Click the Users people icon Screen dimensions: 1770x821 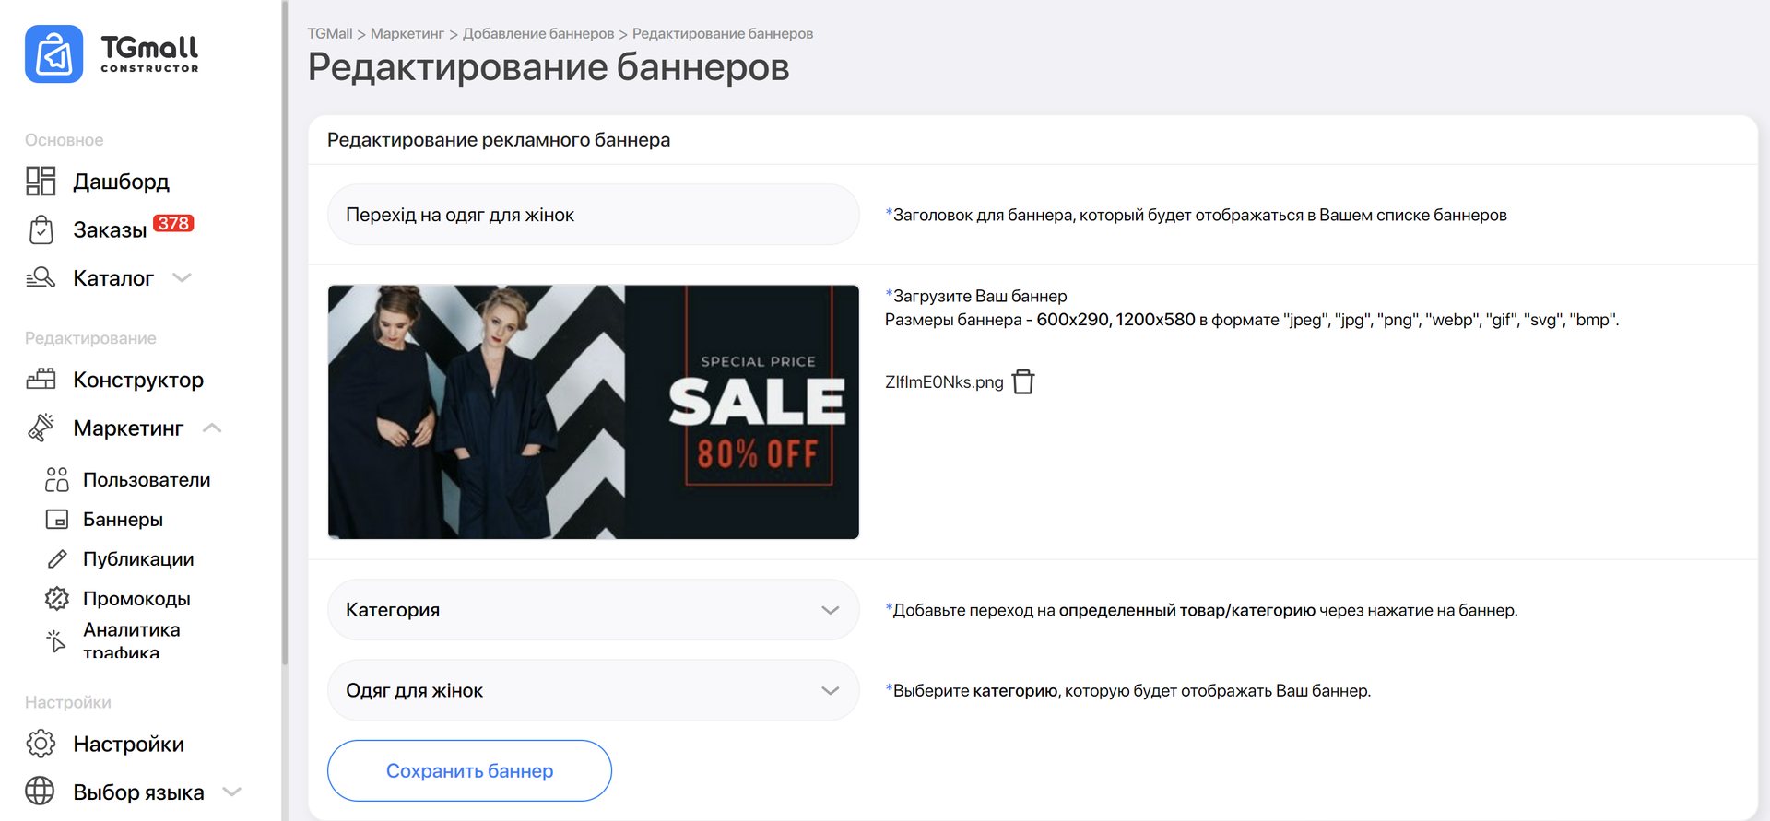pos(57,480)
